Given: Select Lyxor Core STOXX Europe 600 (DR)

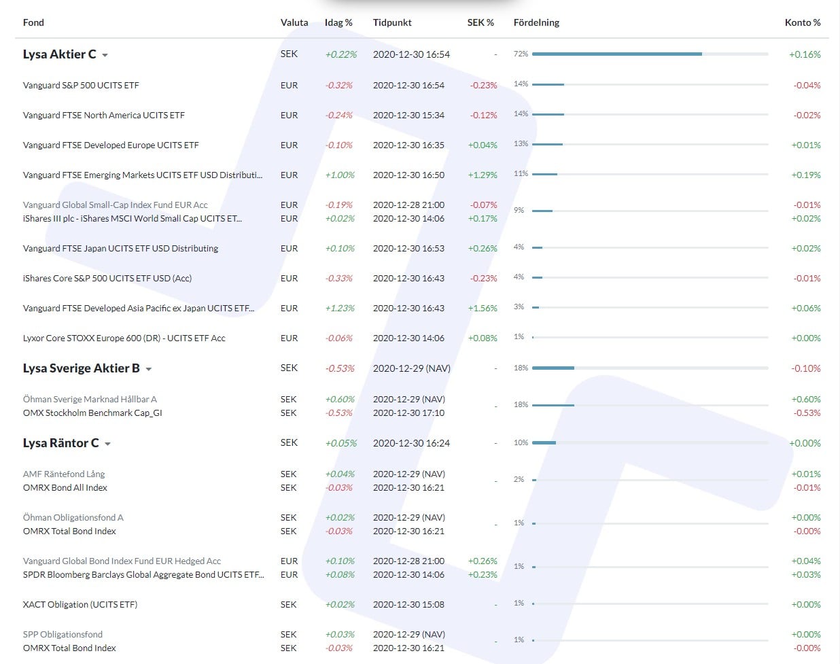Looking at the screenshot, I should [124, 338].
